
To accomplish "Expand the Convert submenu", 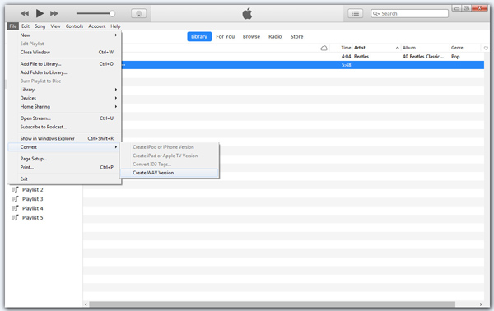I will 64,147.
